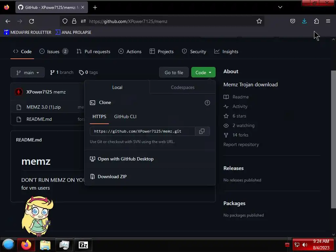The height and width of the screenshot is (252, 336).
Task: Show downloads panel via download arrow icon
Action: point(304,21)
